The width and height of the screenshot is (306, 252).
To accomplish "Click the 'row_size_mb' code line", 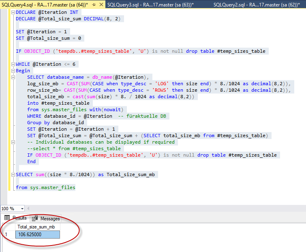I will [x=159, y=90].
